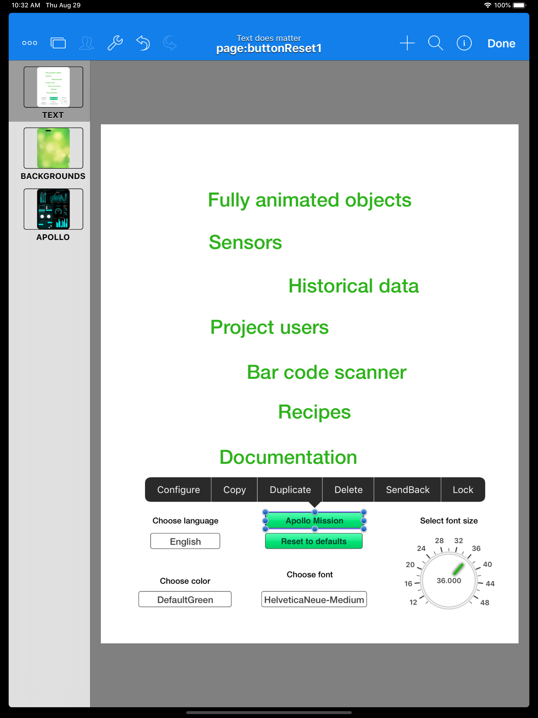Select the 'Fully animated objects' text
The width and height of the screenshot is (538, 718).
(x=309, y=200)
